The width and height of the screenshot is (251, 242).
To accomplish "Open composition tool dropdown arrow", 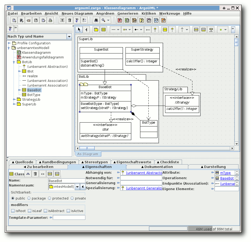I will pyautogui.click(x=141, y=30).
